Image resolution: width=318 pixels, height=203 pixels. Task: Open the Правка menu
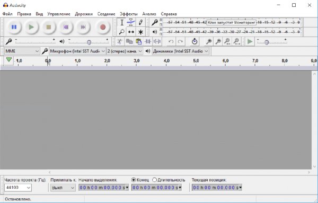[x=24, y=14]
